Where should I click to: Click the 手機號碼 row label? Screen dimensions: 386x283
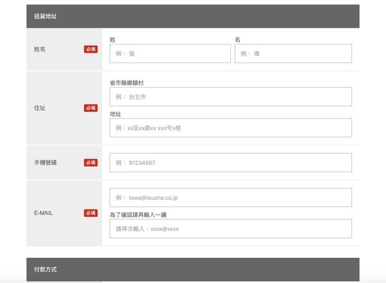coord(45,162)
